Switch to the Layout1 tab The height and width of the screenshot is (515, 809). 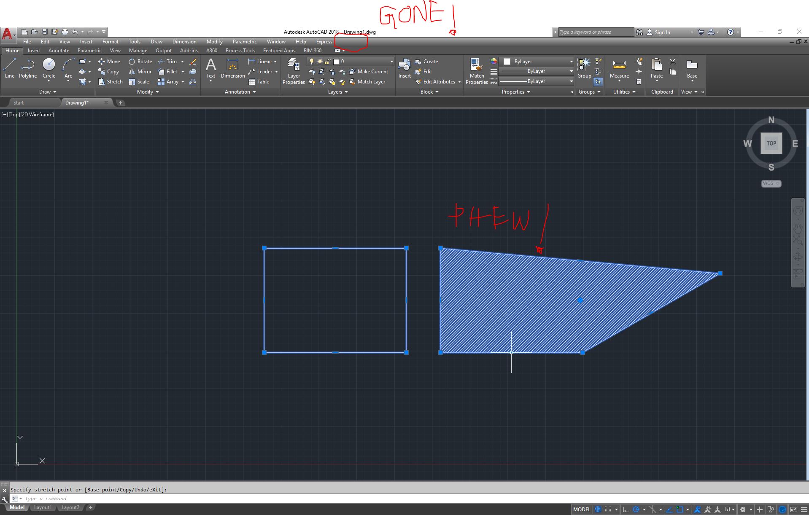tap(43, 507)
